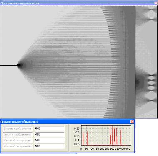Viewport: 158px width, 156px height.
Task: Close the 'Построение картины поля' window
Action: pyautogui.click(x=156, y=3)
